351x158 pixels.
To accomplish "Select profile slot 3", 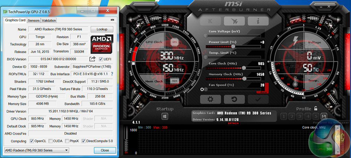I will coord(300,116).
